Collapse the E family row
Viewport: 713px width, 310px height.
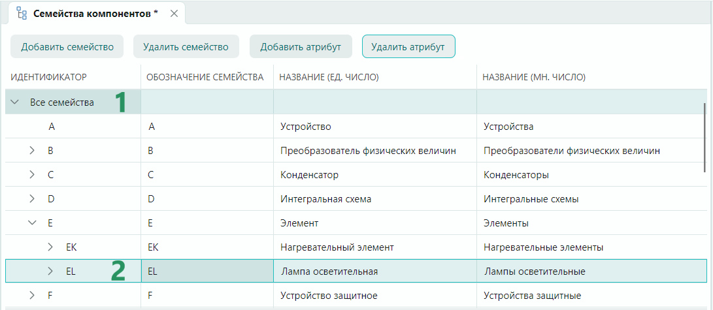32,223
